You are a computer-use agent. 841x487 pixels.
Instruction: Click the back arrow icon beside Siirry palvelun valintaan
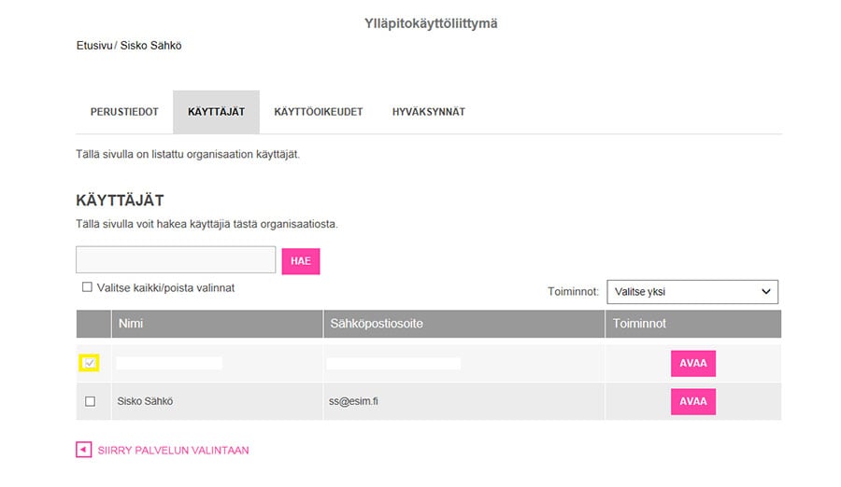84,450
